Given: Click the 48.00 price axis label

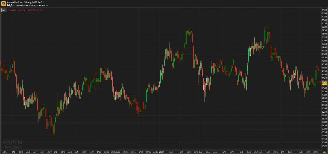Looking at the screenshot, I should [x=324, y=54].
